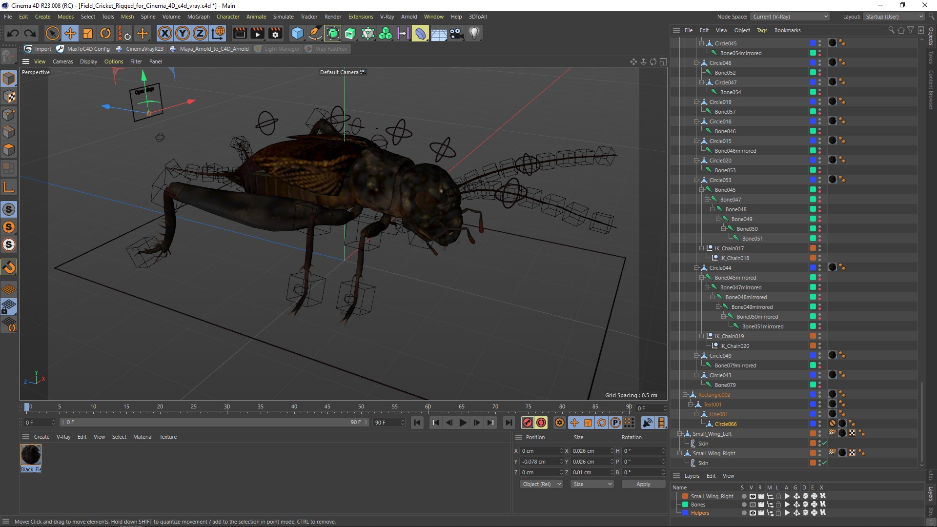Click the Position Y input field
This screenshot has width=937, height=527.
tap(541, 462)
